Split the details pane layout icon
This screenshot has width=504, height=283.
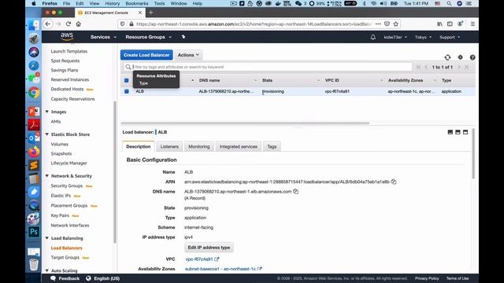[458, 132]
